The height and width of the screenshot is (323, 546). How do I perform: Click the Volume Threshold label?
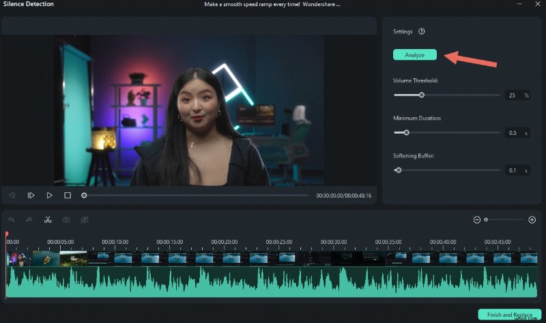tap(416, 80)
